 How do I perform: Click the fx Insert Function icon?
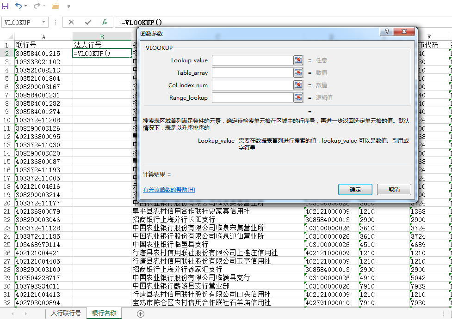coord(105,22)
